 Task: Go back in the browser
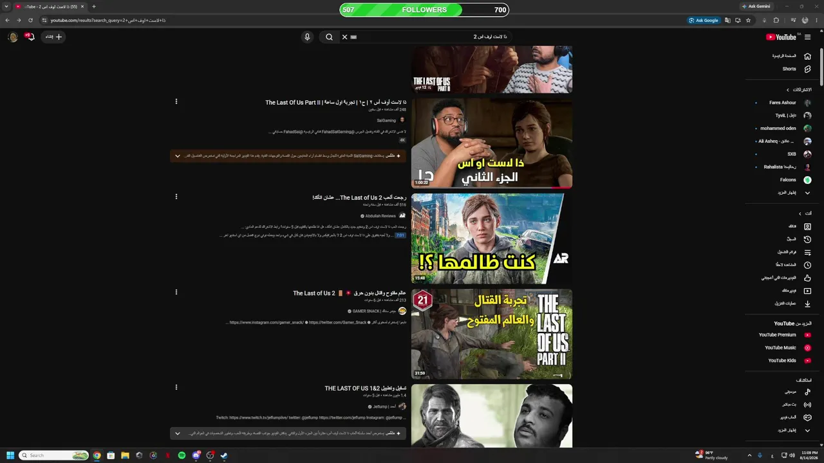pyautogui.click(x=7, y=21)
